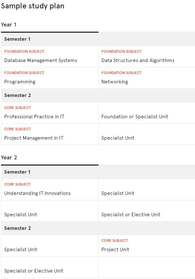This screenshot has height=279, width=195.
Task: Click the Sample study plan title
Action: point(33,6)
